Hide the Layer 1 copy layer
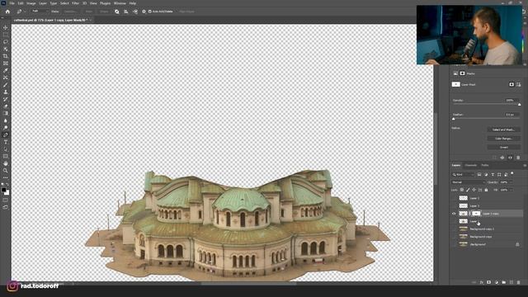The height and width of the screenshot is (297, 528). (x=454, y=214)
